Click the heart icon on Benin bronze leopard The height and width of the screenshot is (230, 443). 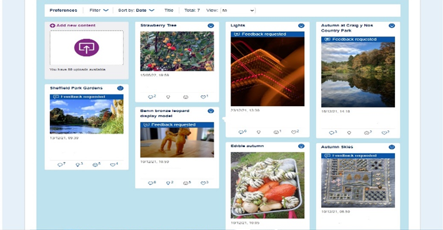(x=203, y=183)
